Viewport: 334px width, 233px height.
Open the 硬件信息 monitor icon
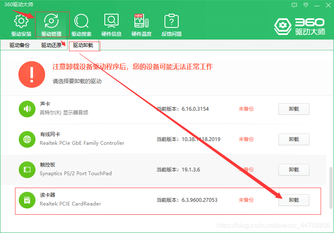point(111,21)
